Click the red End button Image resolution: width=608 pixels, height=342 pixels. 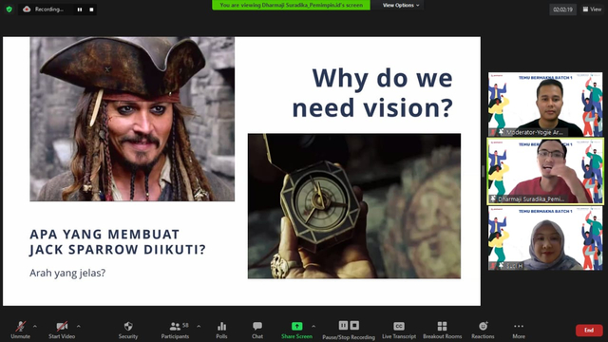[589, 331]
